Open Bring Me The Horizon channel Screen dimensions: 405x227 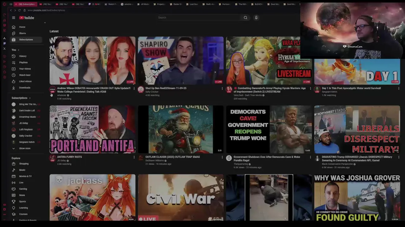[27, 104]
